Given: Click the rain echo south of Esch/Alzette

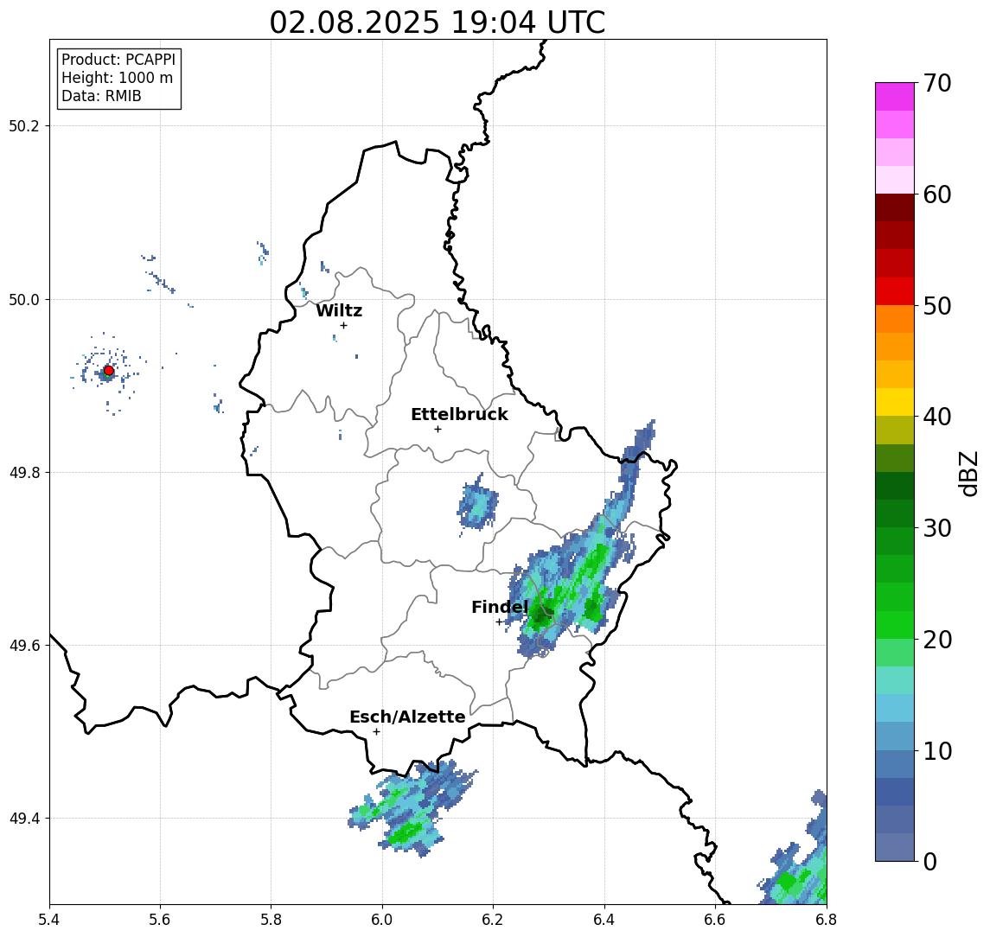Looking at the screenshot, I should point(411,809).
